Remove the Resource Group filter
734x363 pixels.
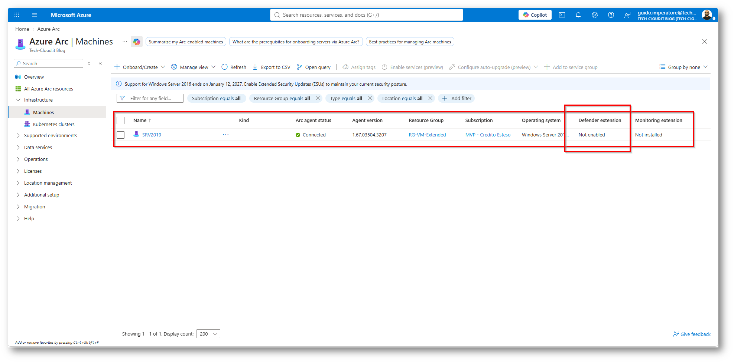[x=318, y=98]
